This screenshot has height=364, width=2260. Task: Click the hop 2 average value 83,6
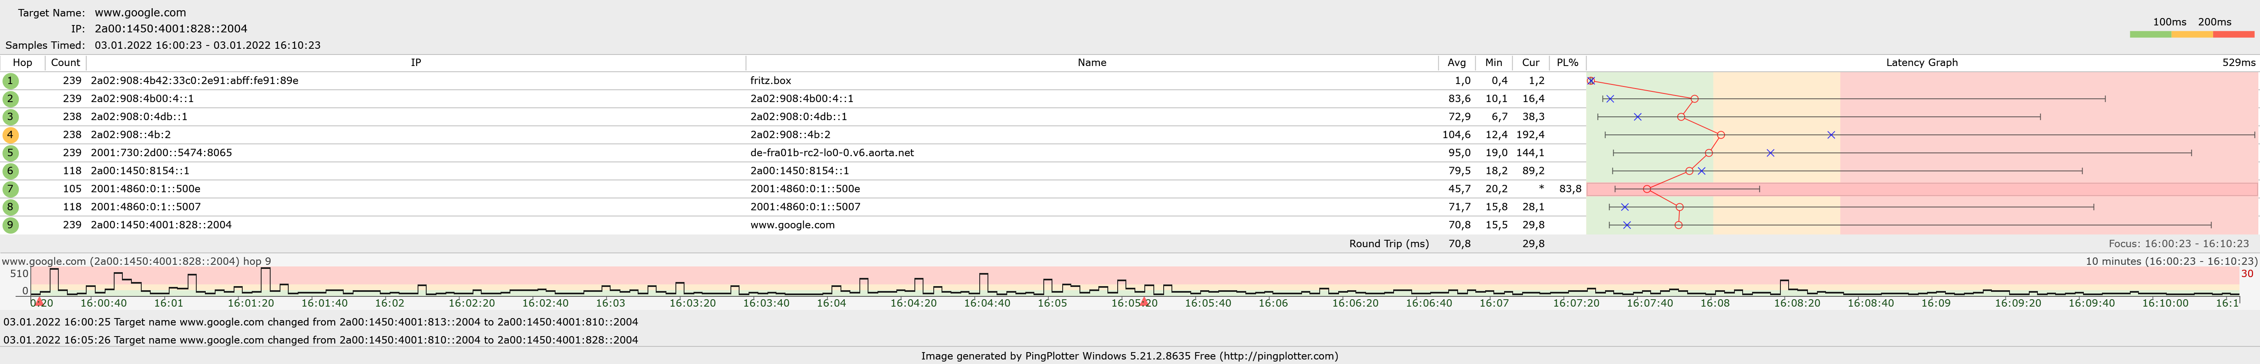1459,99
